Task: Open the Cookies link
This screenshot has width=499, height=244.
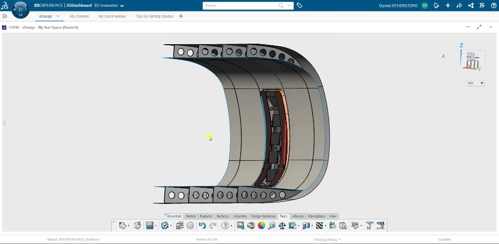Action: 444,239
